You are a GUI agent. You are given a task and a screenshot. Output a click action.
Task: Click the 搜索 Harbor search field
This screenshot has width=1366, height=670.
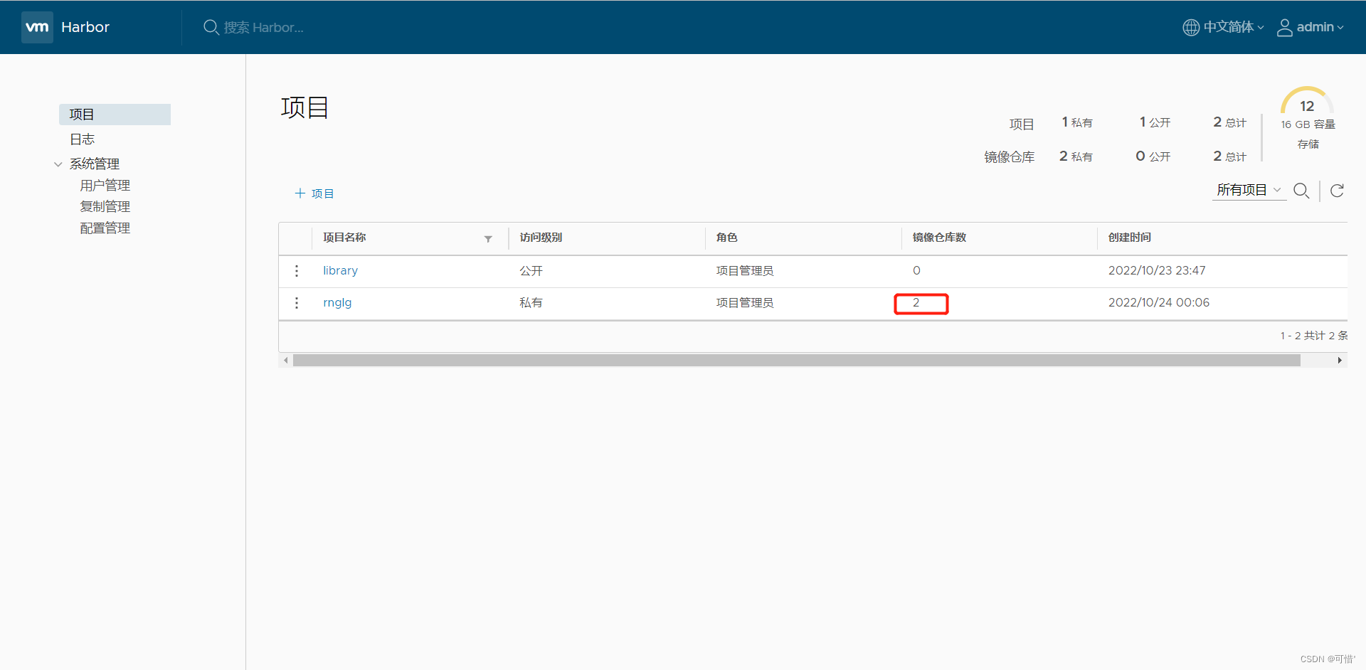click(x=263, y=27)
